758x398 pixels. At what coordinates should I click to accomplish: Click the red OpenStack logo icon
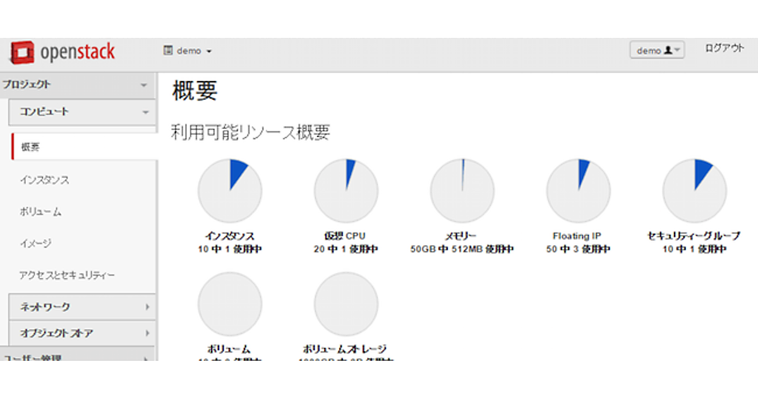click(22, 52)
